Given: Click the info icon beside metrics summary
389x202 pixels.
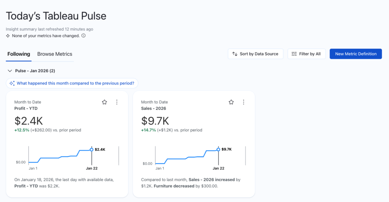Looking at the screenshot, I should tap(84, 36).
